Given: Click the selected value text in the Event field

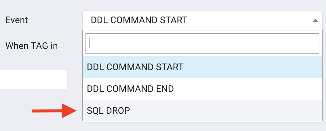Looking at the screenshot, I should pyautogui.click(x=139, y=20).
